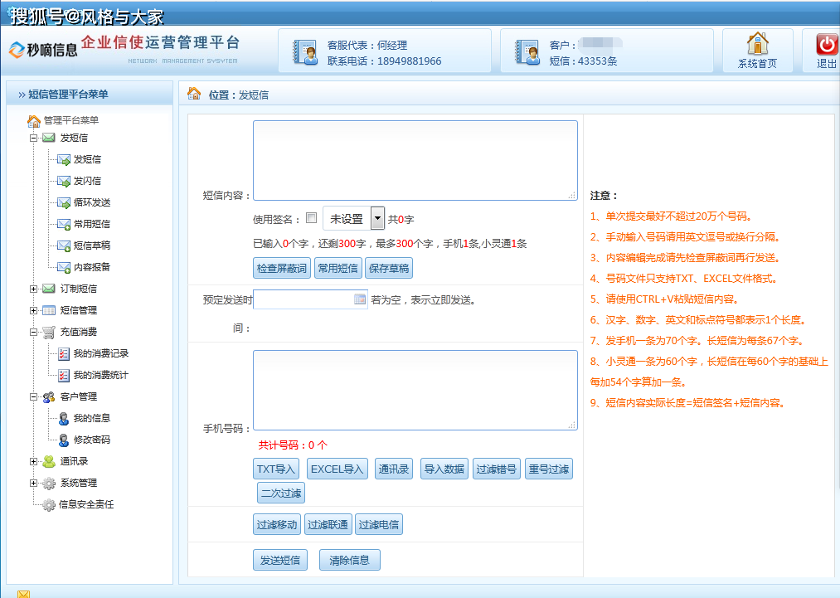This screenshot has height=598, width=840.
Task: Click the 通讯录 import button
Action: point(394,469)
